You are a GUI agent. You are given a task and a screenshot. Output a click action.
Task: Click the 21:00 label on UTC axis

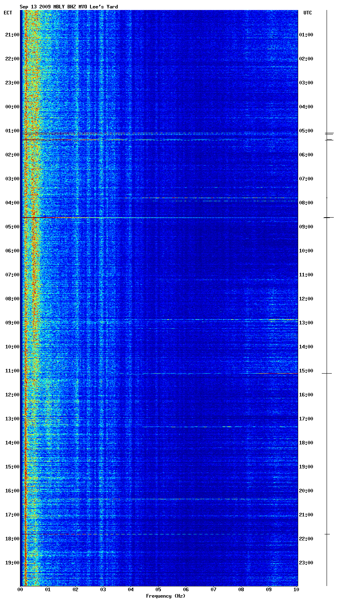click(306, 515)
